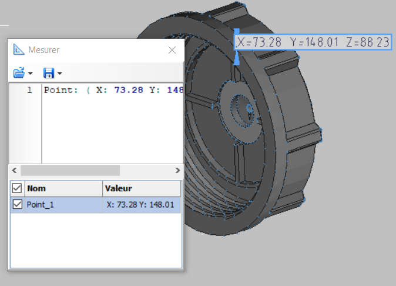Click the blue measured point marker on the model
The image size is (396, 286).
tap(237, 48)
